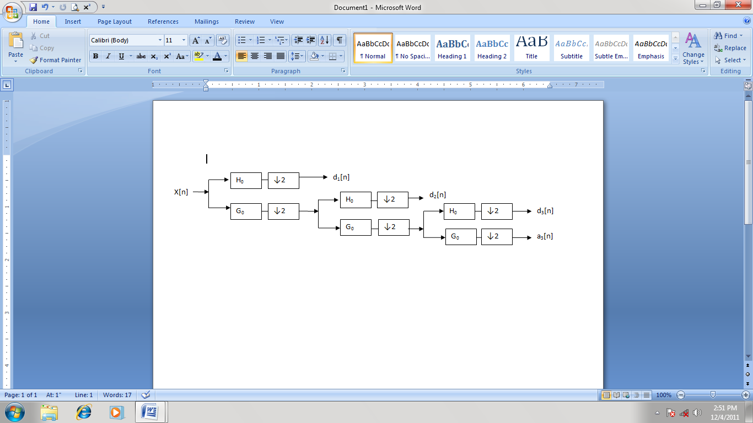Open the Page Layout tab

tap(115, 21)
